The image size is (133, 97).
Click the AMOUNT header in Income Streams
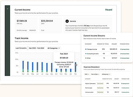114,44
